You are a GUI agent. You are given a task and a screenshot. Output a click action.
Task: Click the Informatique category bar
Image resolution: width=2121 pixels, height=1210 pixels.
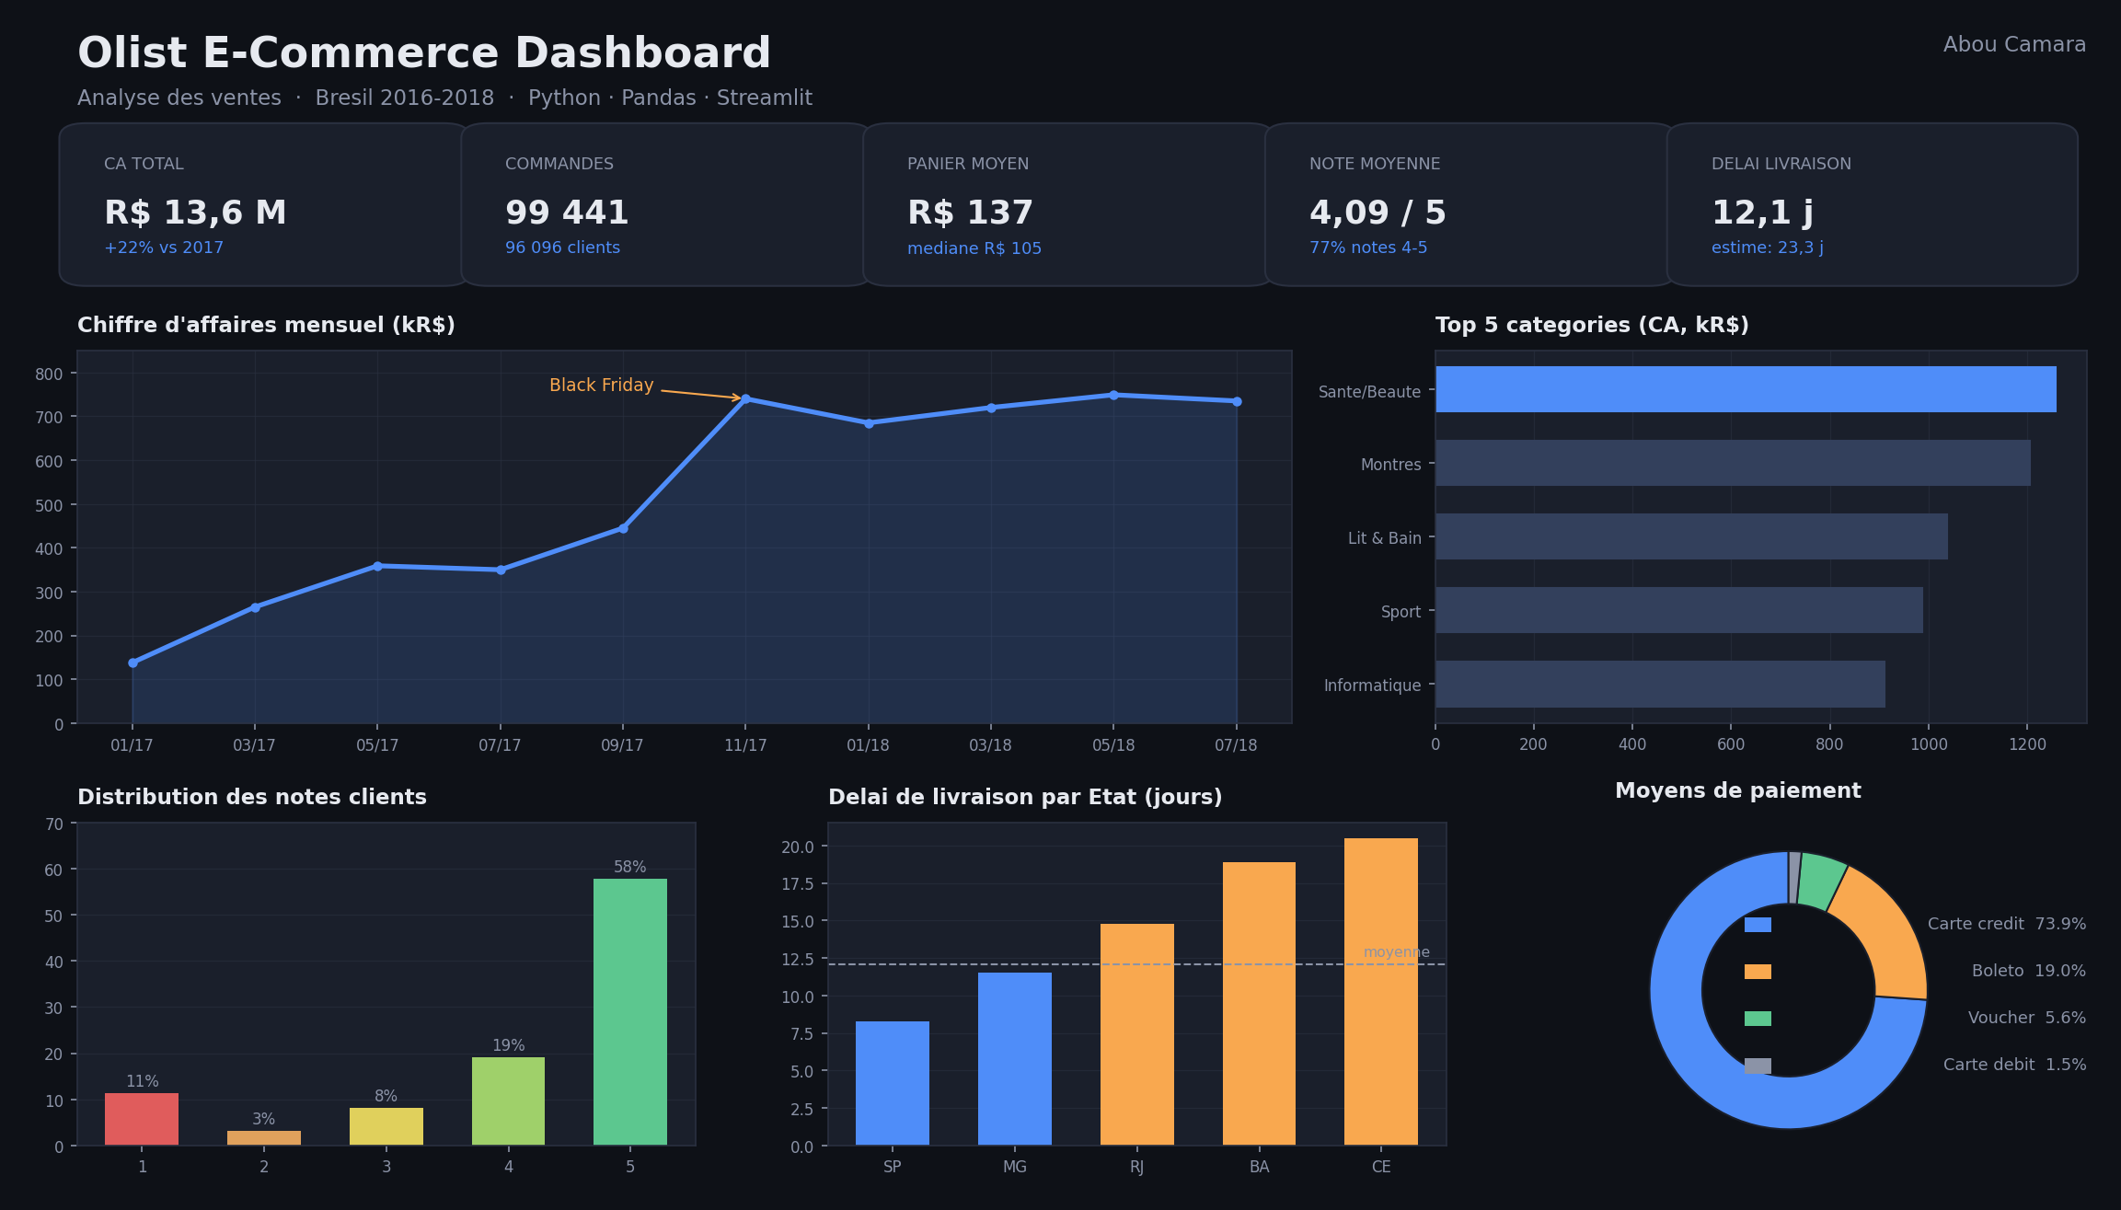coord(1660,684)
